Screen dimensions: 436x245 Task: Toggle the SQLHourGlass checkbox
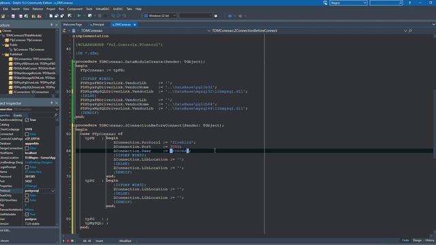point(27,200)
